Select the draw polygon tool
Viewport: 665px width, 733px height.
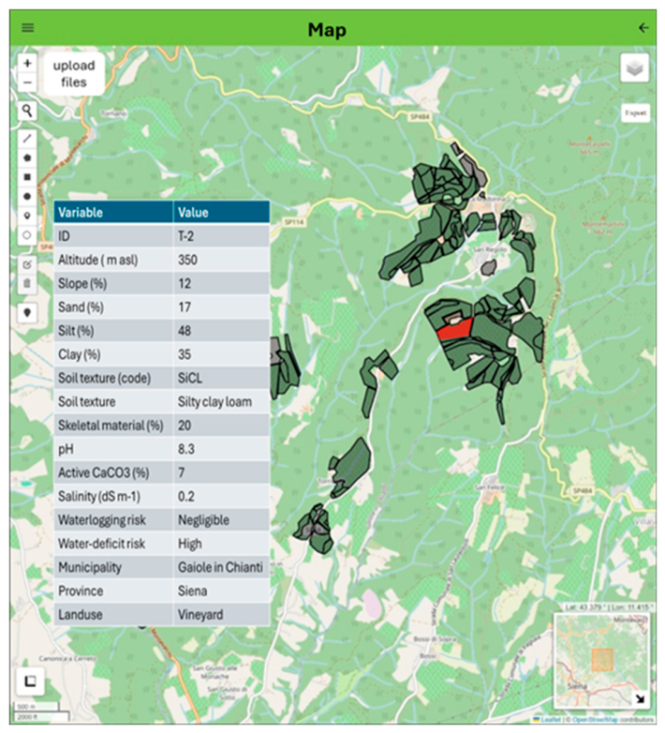click(27, 158)
